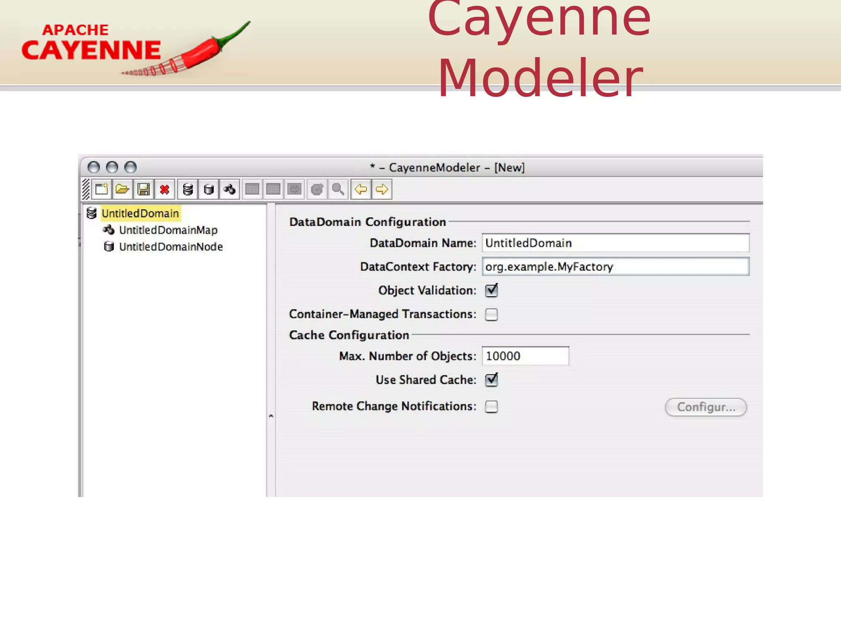The image size is (841, 631).
Task: Click the Cache Configuration heading
Action: point(349,335)
